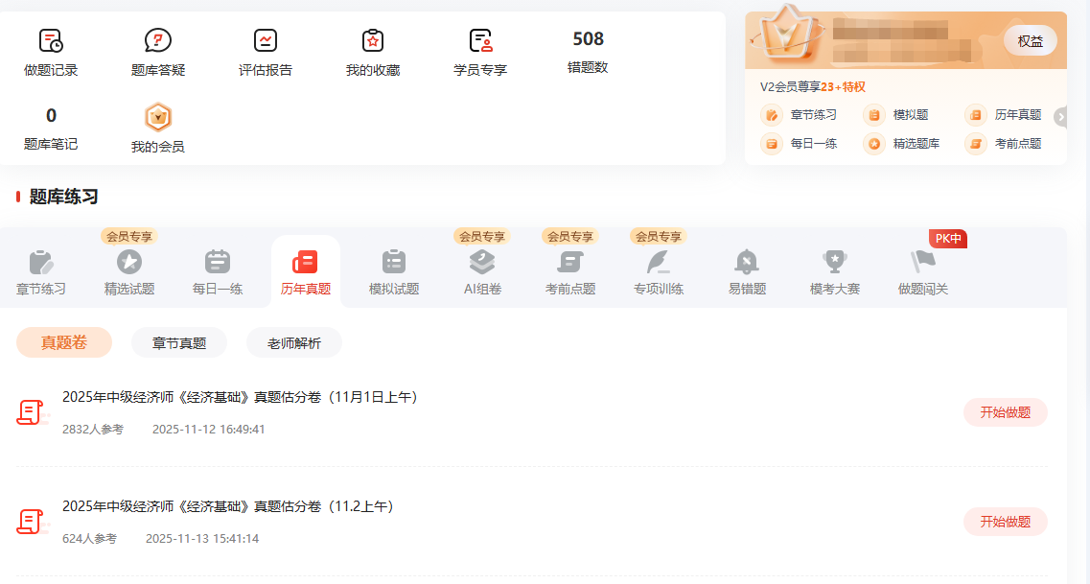The width and height of the screenshot is (1090, 584).
Task: Expand membership privileges with right arrow
Action: [1060, 117]
